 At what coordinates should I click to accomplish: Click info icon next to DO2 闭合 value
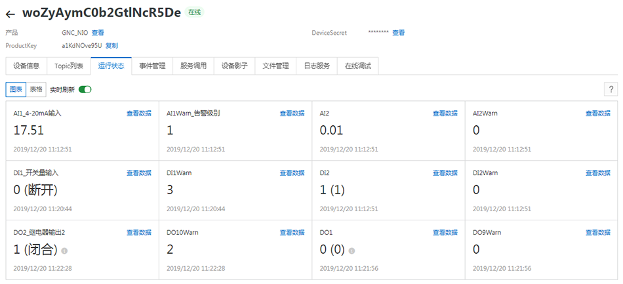point(64,251)
